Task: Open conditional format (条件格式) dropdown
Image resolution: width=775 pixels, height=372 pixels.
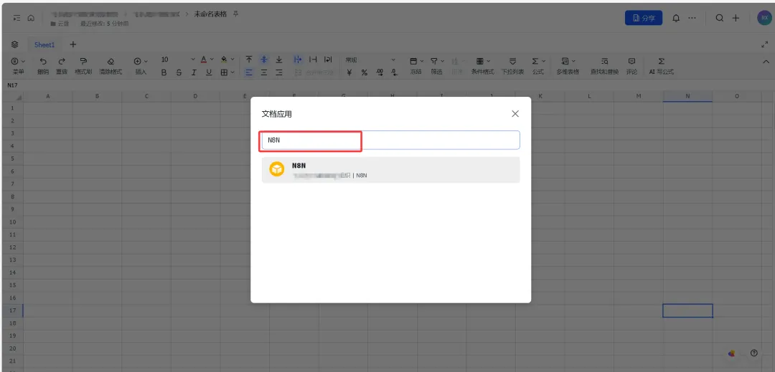Action: click(x=482, y=66)
